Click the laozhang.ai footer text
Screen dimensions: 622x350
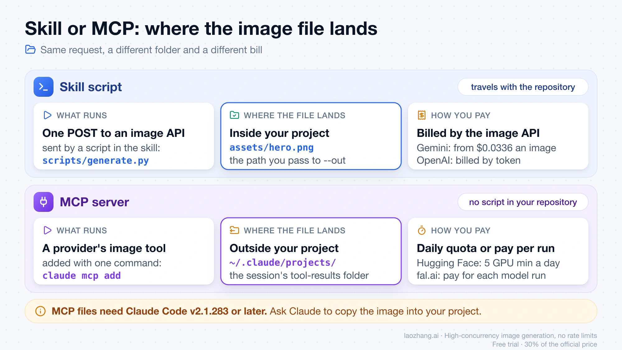click(500, 335)
